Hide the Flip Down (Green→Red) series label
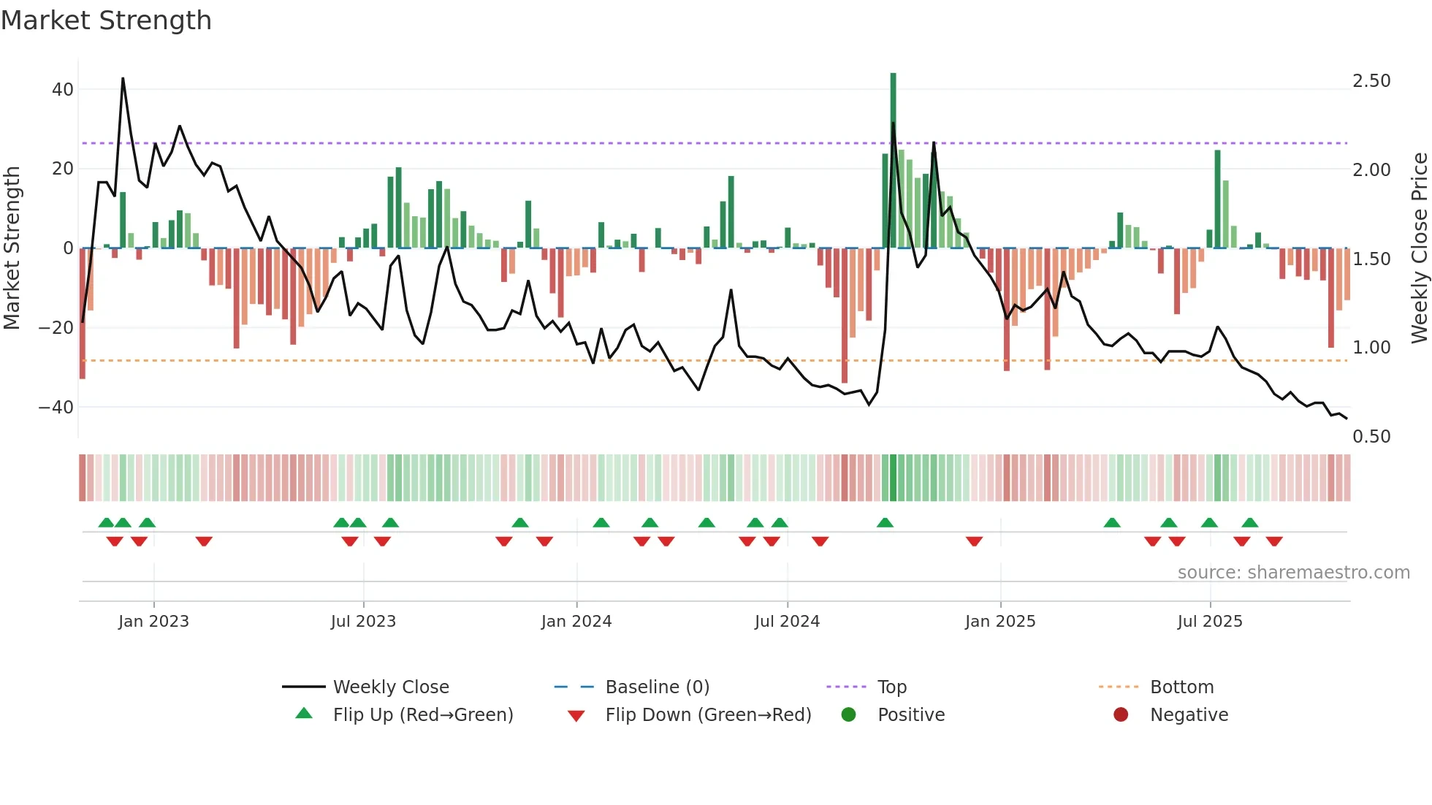This screenshot has width=1432, height=805. [708, 714]
